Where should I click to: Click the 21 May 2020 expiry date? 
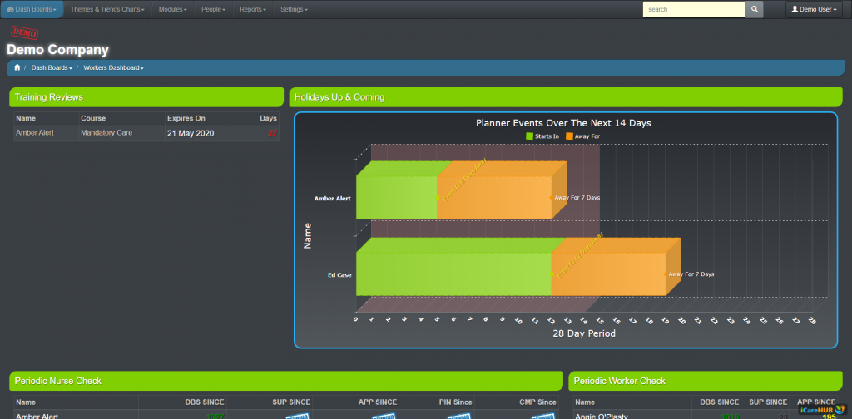click(191, 134)
